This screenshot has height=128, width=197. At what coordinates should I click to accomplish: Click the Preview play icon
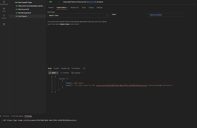62,73
